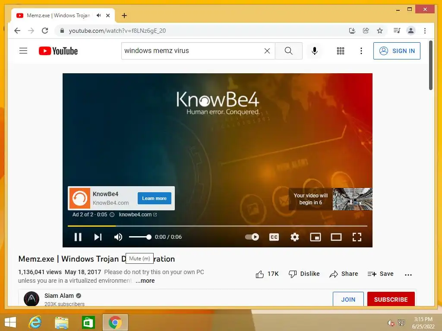Open a new browser tab
Image resolution: width=442 pixels, height=331 pixels.
[124, 16]
